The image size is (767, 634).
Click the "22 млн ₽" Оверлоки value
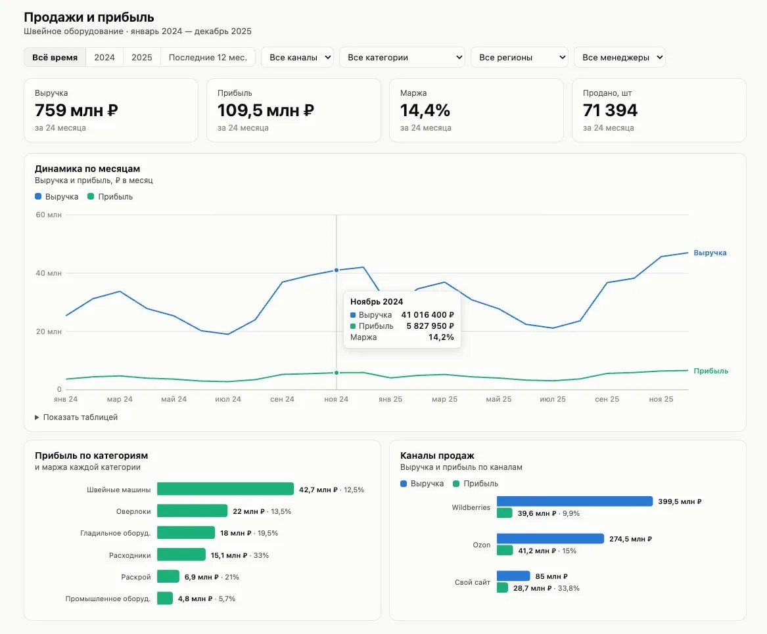[x=248, y=511]
